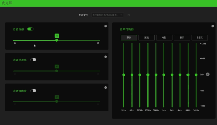Select the 音乐 equalizer preset
217x125 pixels.
point(182,37)
